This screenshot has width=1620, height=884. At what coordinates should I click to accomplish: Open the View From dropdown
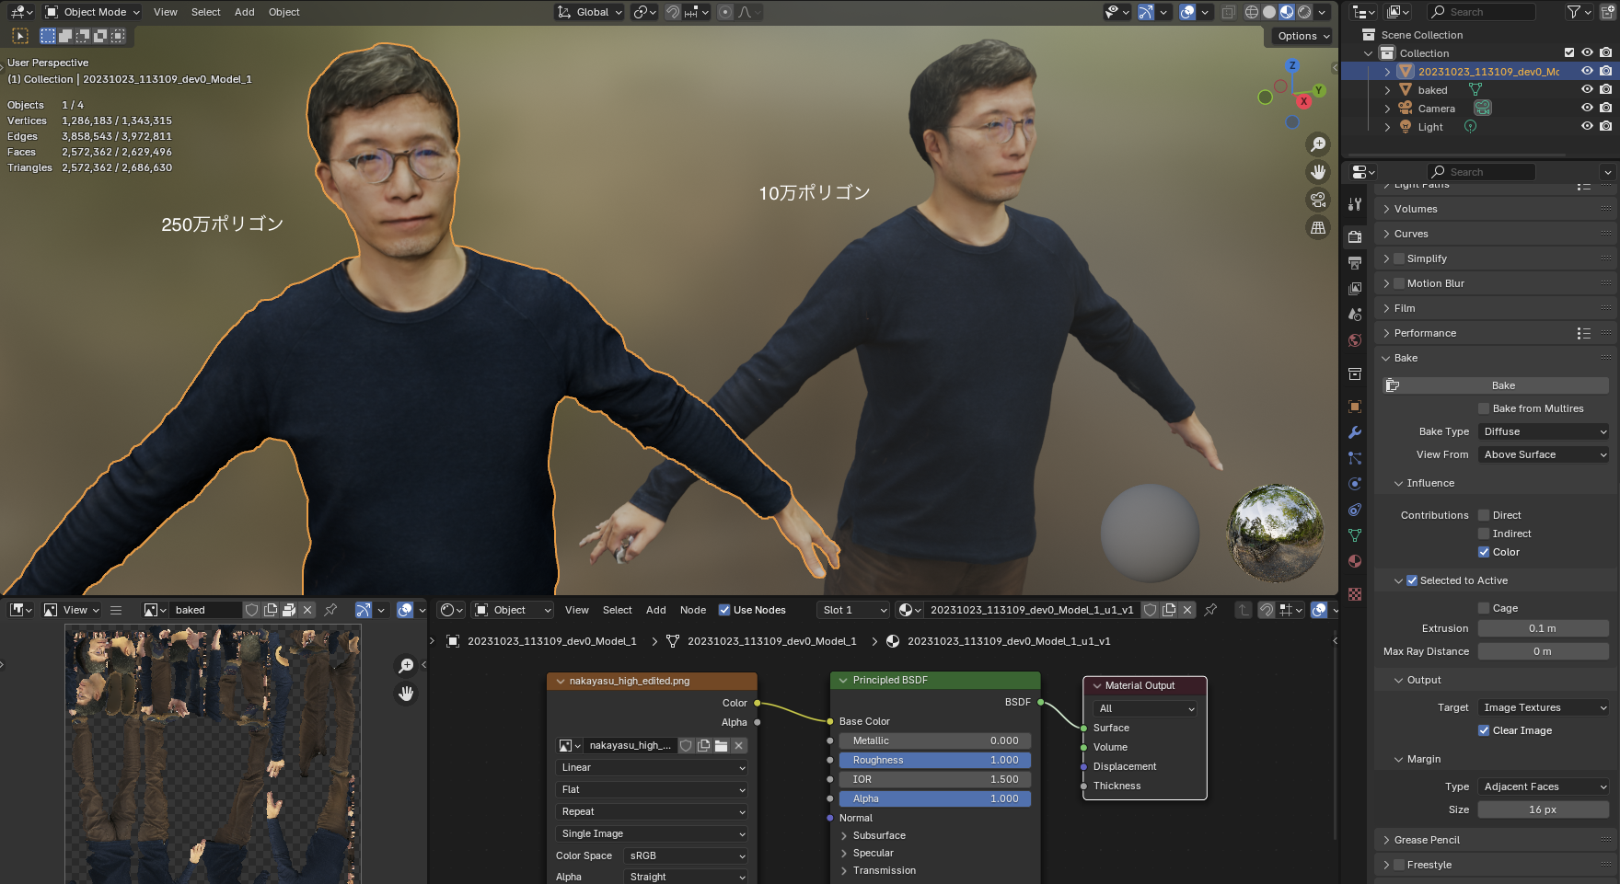click(x=1544, y=454)
